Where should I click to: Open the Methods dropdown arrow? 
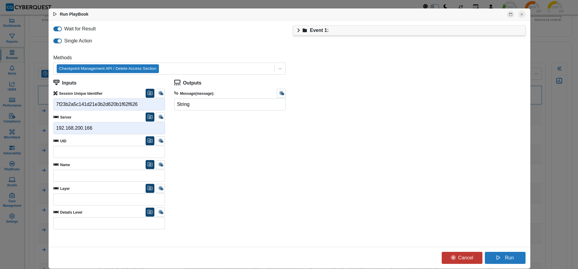pyautogui.click(x=280, y=69)
